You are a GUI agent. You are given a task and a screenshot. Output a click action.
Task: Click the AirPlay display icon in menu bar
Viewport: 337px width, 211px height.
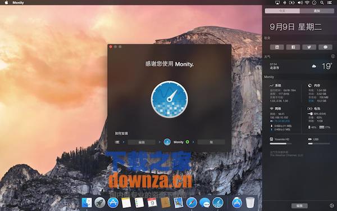click(277, 3)
